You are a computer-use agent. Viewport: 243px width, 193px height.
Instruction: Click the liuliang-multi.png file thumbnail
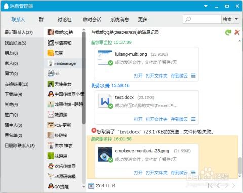(105, 58)
